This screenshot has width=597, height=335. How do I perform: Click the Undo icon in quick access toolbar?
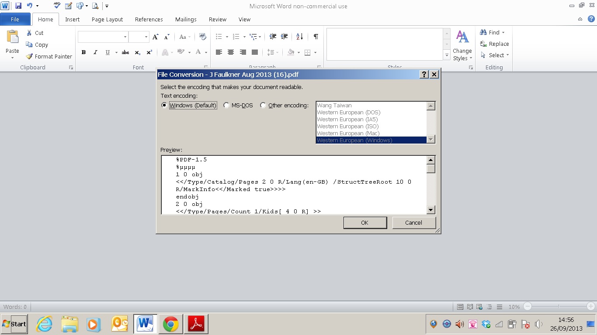click(x=30, y=6)
